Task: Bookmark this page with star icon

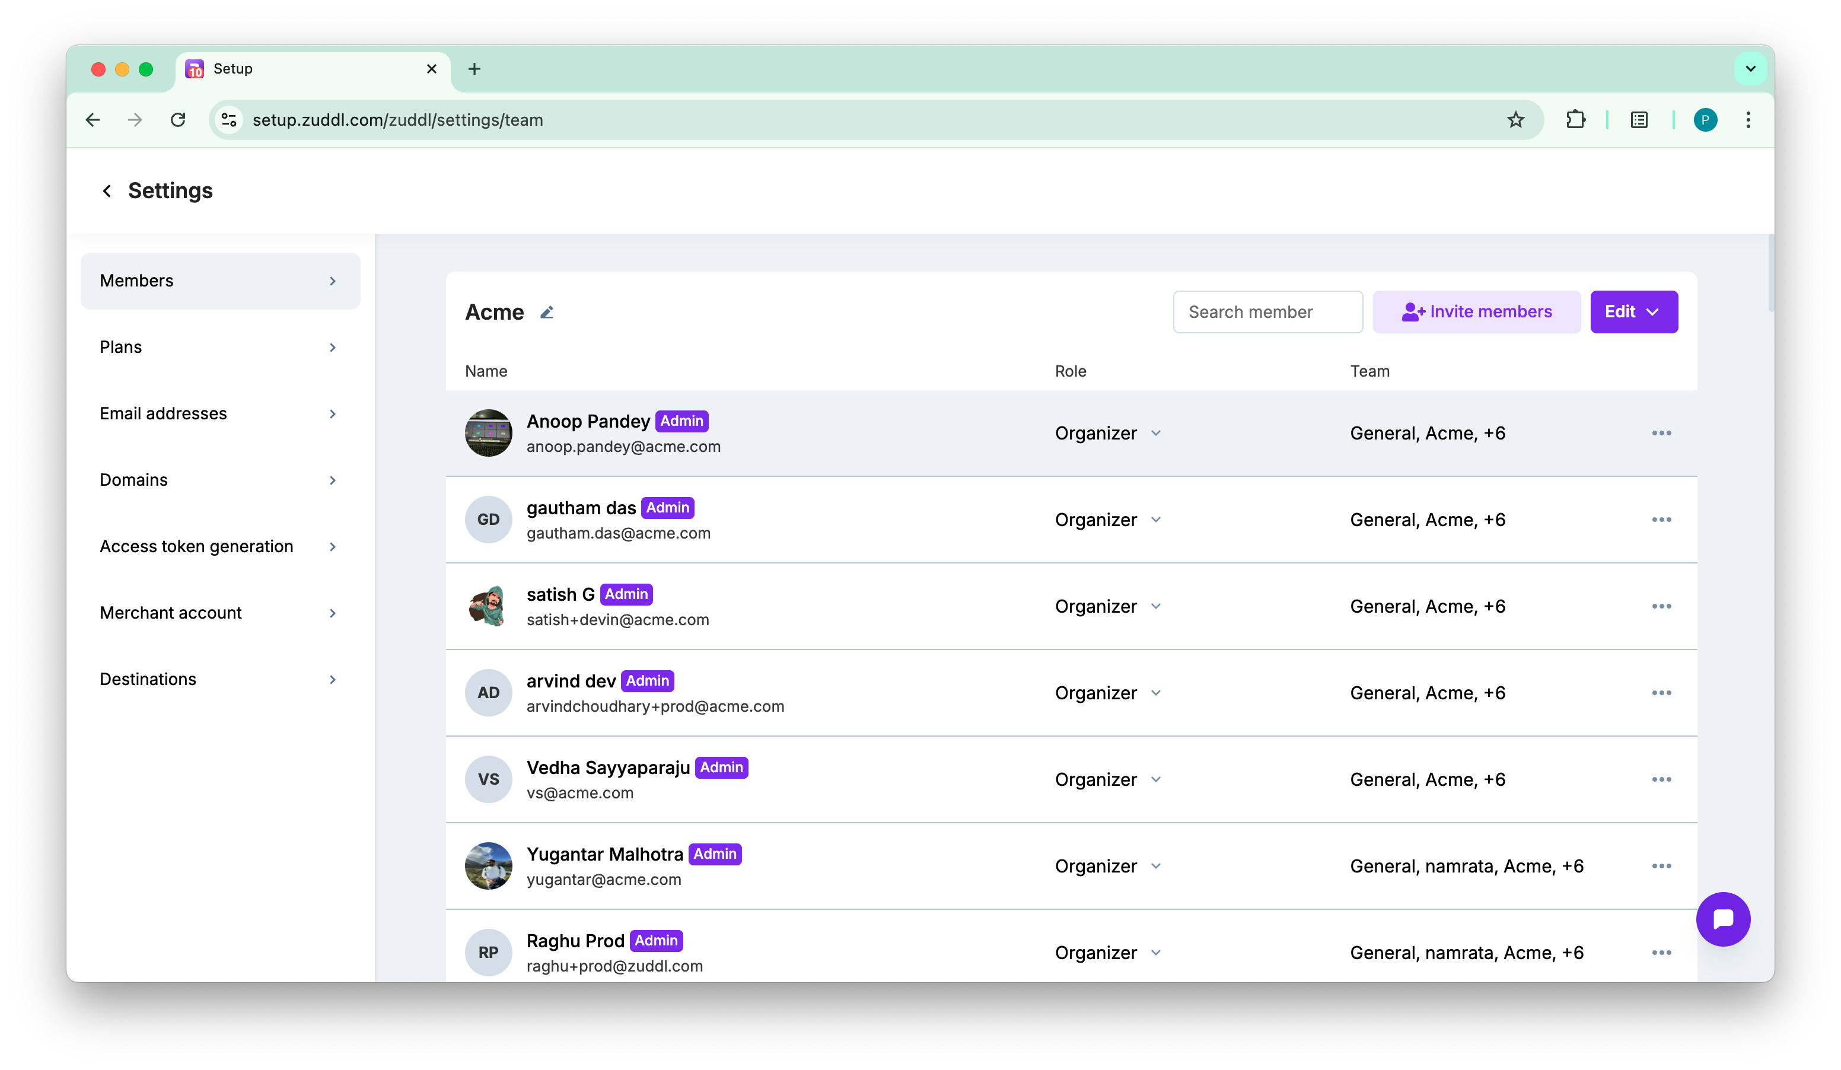Action: pos(1516,120)
